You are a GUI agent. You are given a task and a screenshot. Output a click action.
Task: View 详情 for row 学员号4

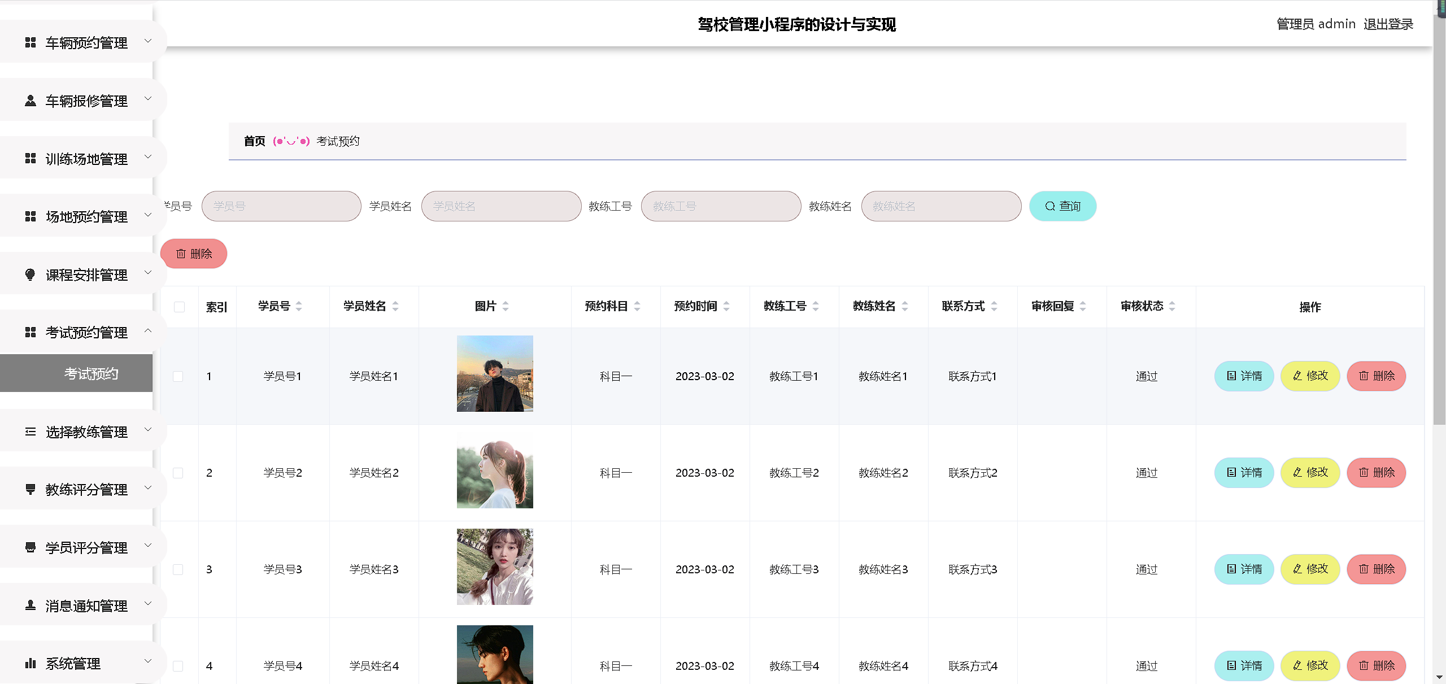[1244, 666]
